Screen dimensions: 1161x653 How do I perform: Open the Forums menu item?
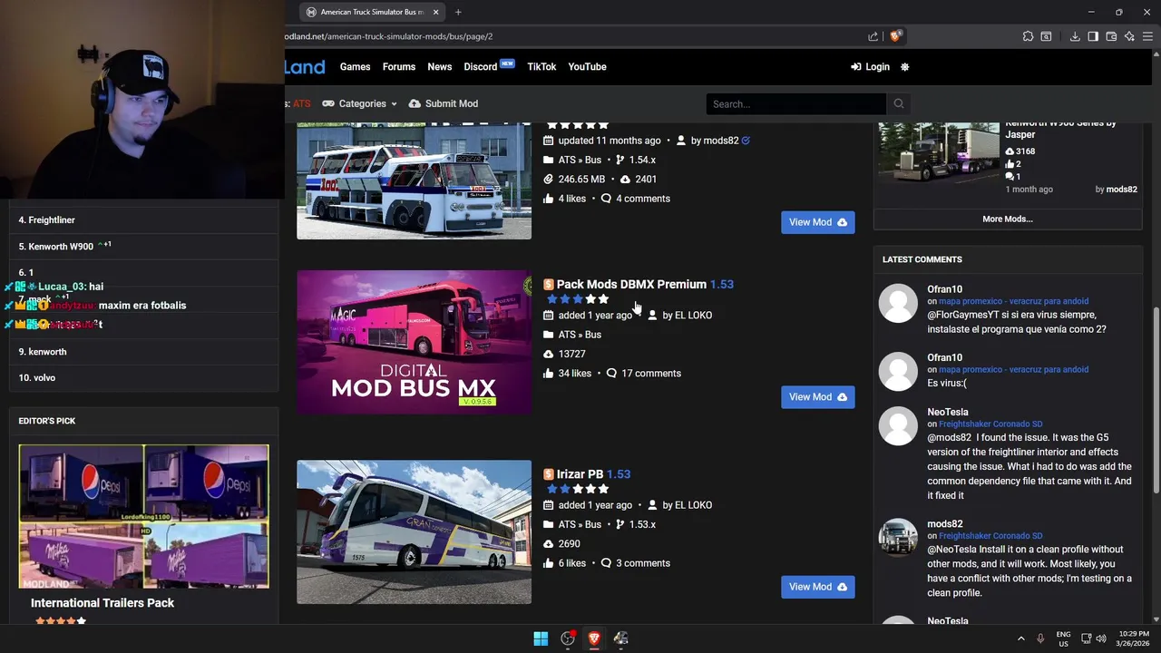point(398,67)
